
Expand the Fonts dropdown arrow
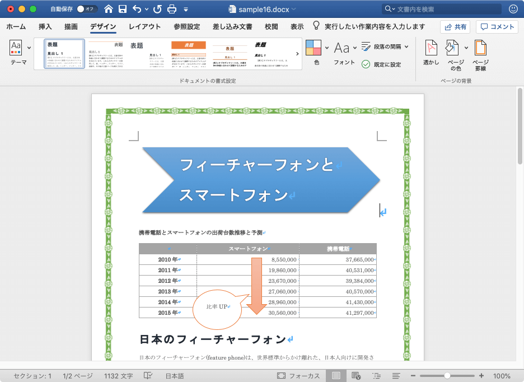pyautogui.click(x=355, y=48)
